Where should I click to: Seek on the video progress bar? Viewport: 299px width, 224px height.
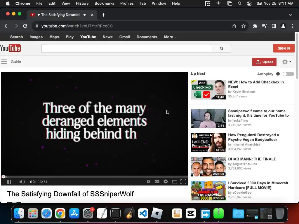94,176
